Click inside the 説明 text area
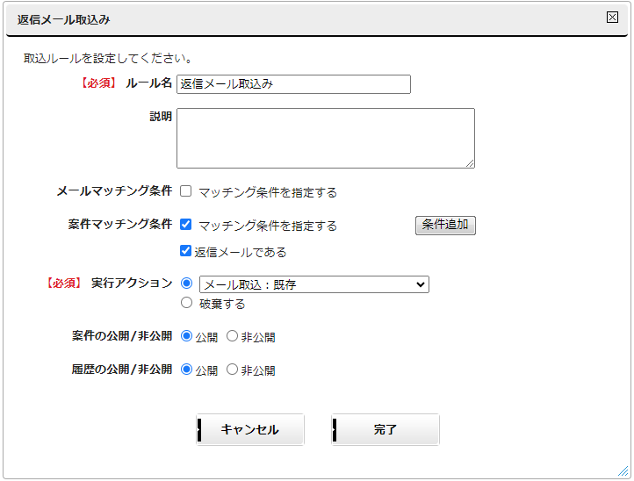The image size is (634, 481). (x=326, y=138)
